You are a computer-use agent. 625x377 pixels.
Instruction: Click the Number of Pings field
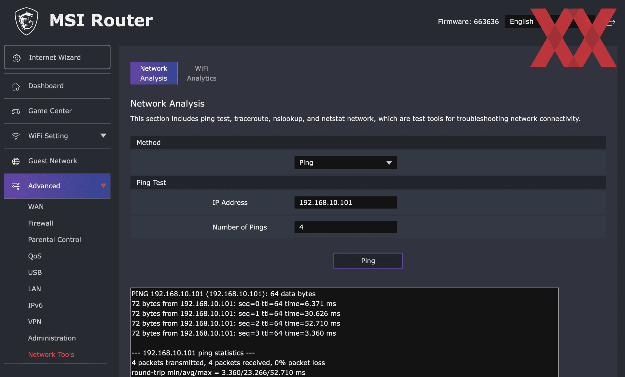point(345,227)
